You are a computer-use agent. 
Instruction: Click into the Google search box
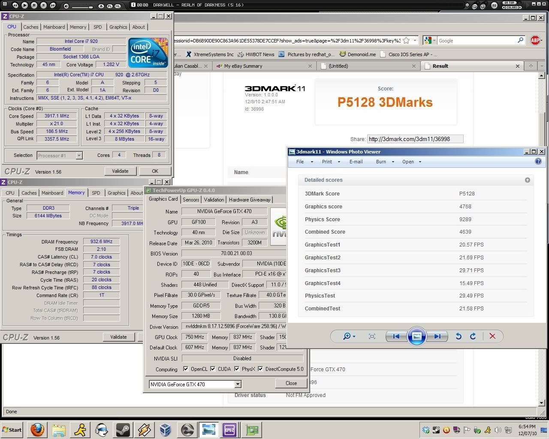click(x=476, y=41)
